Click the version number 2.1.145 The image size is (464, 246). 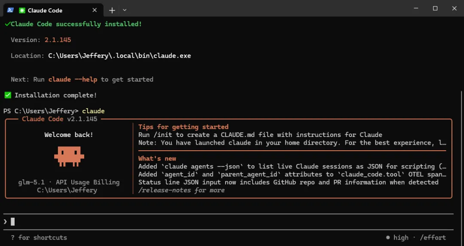(58, 39)
